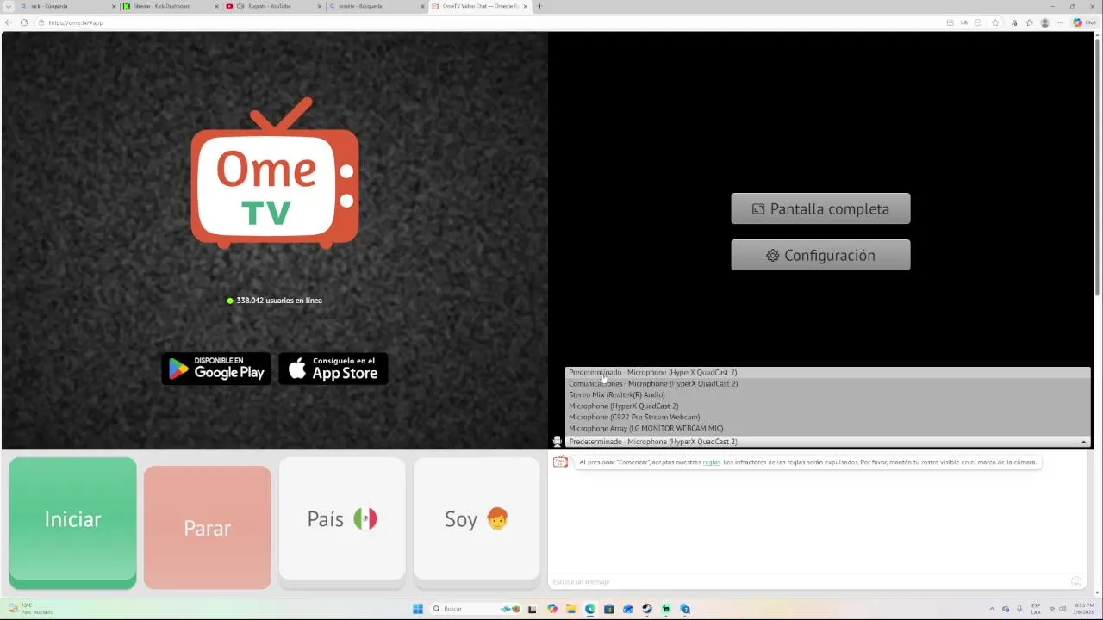Viewport: 1103px width, 620px height.
Task: Open the Configuración settings button
Action: (x=820, y=255)
